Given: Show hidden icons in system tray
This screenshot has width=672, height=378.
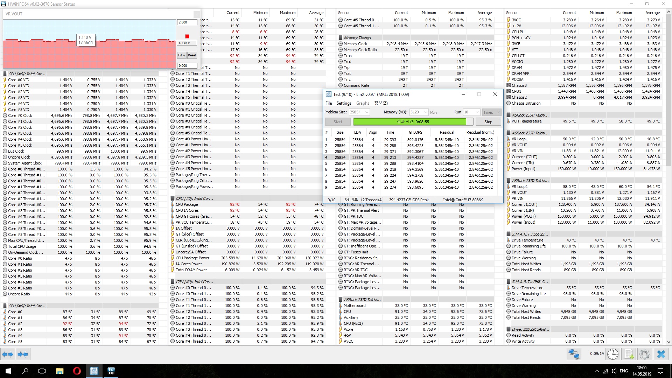Looking at the screenshot, I should [x=596, y=371].
